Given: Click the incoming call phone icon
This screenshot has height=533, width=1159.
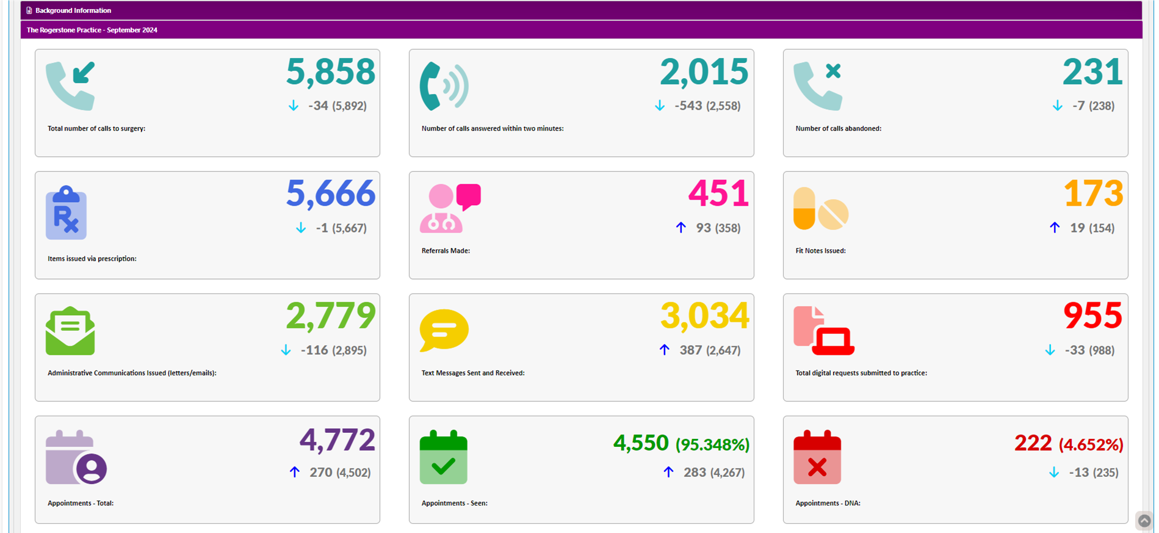Looking at the screenshot, I should [70, 85].
